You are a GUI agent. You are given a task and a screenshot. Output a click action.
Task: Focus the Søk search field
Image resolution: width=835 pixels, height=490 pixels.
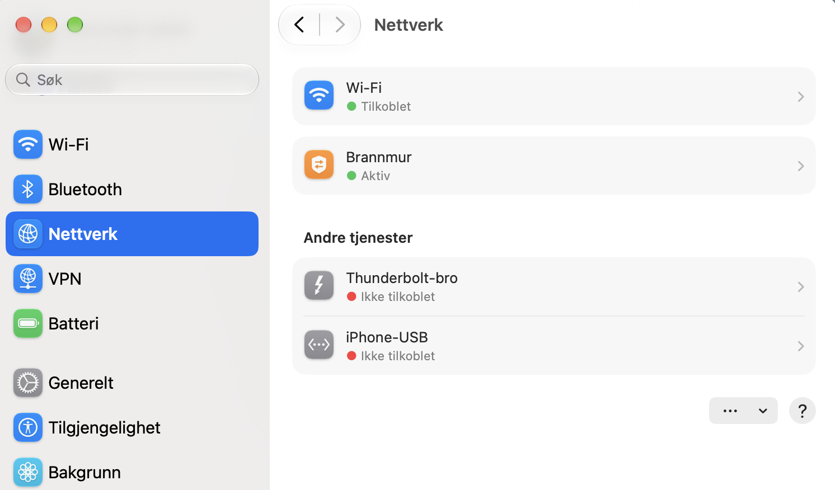(x=132, y=79)
